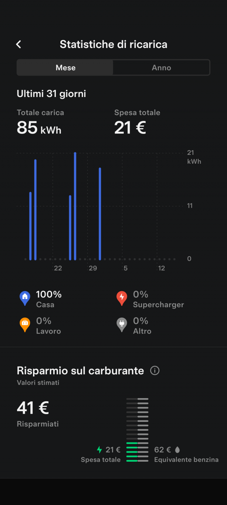Click the savings comparison bar gauge

137,430
